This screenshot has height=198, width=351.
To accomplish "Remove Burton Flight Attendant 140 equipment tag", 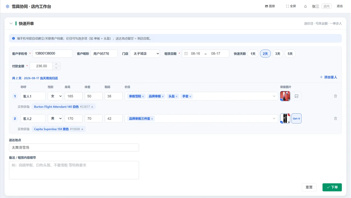I will coord(92,107).
